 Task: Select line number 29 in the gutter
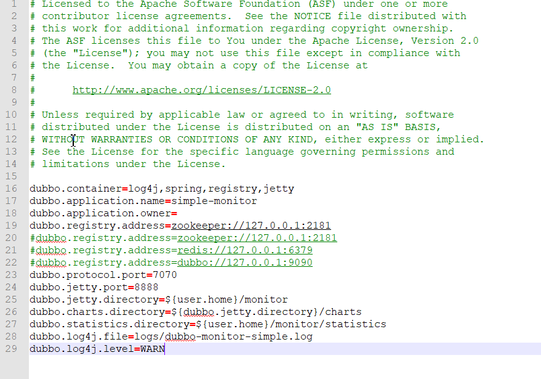[11, 349]
